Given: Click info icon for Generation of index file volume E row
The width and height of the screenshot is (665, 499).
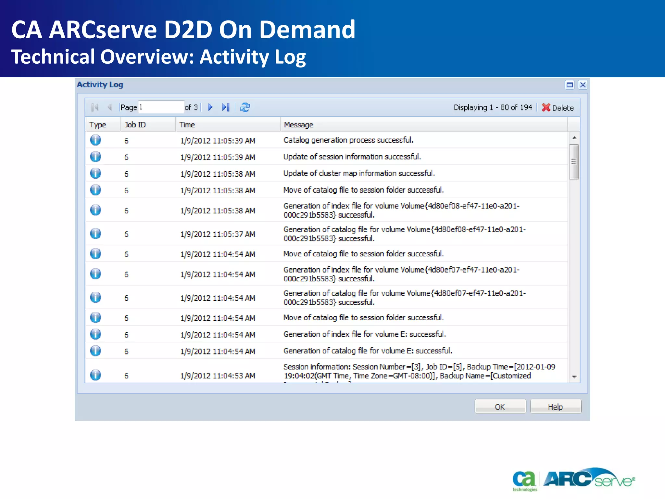Looking at the screenshot, I should click(95, 334).
